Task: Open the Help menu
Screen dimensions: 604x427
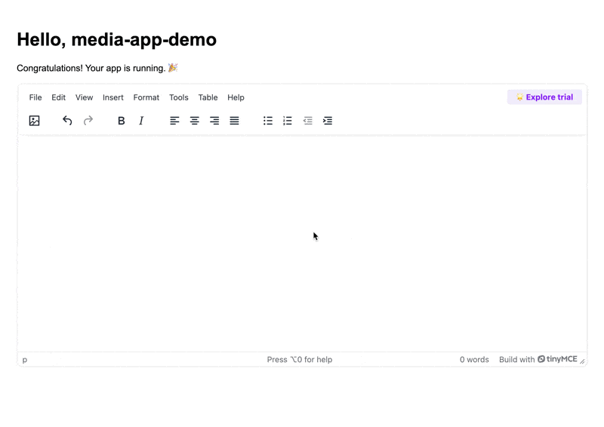Action: 236,97
